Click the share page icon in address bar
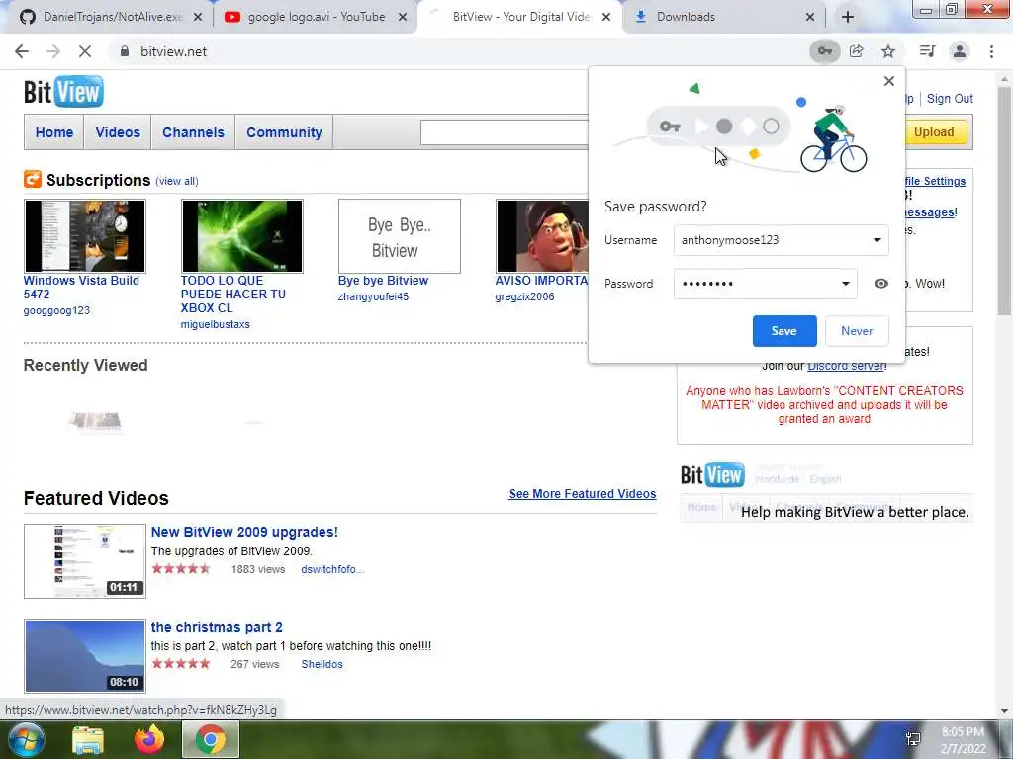 [x=857, y=51]
